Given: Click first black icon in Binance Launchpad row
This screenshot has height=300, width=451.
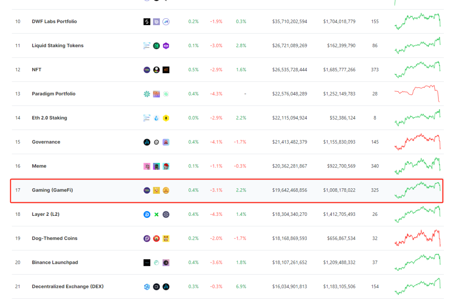Looking at the screenshot, I should [x=147, y=263].
